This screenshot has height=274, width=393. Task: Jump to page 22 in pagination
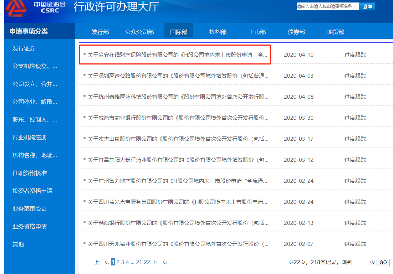point(147,262)
